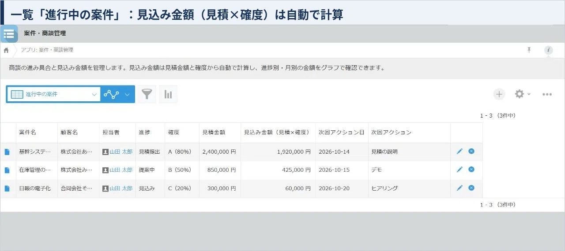Delete the 基幹システ… record

(471, 151)
